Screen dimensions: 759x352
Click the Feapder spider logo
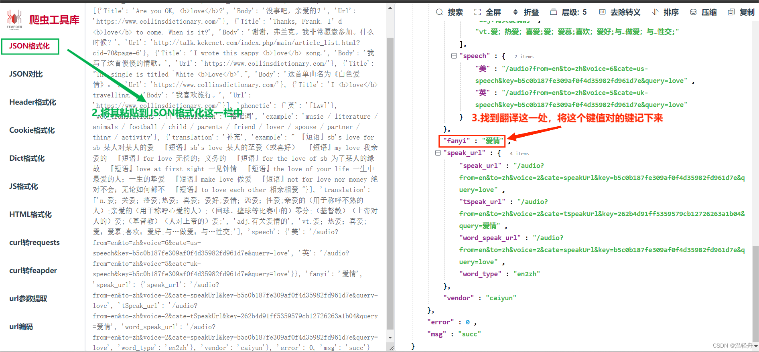pos(14,19)
